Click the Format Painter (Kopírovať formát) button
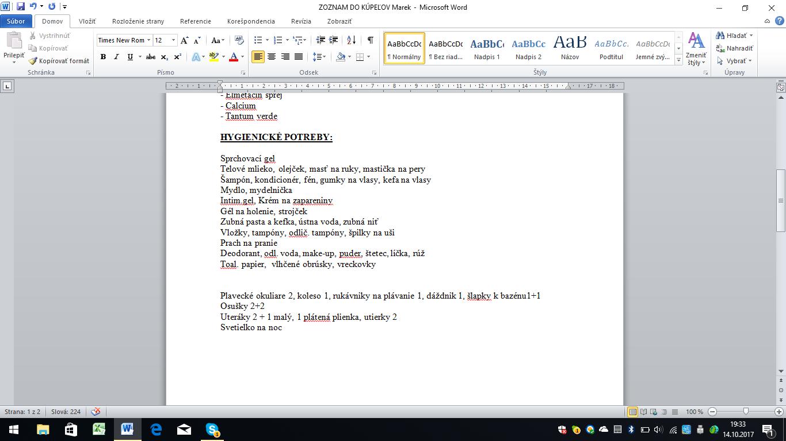786x441 pixels. pos(59,61)
